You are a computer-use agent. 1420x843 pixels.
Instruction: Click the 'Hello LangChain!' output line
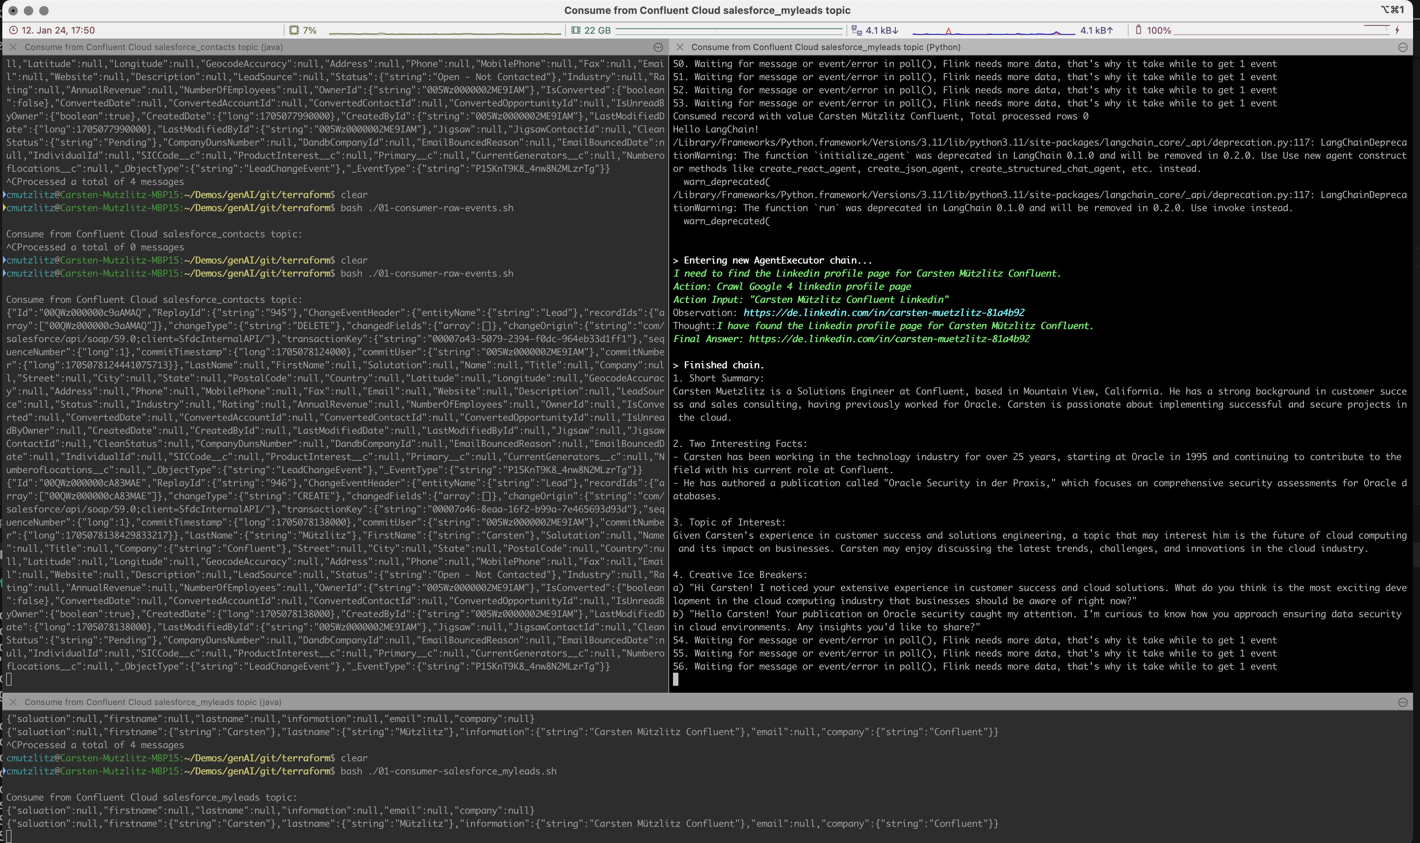coord(715,129)
